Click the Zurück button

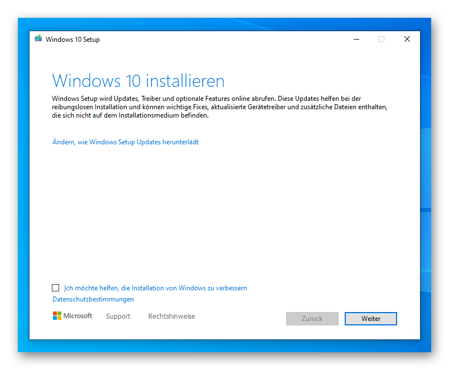[312, 319]
